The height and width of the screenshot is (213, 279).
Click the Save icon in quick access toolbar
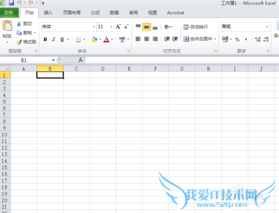point(11,3)
